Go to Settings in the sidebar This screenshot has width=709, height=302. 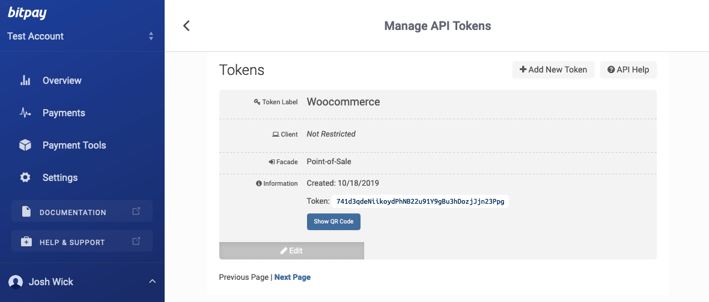(60, 177)
